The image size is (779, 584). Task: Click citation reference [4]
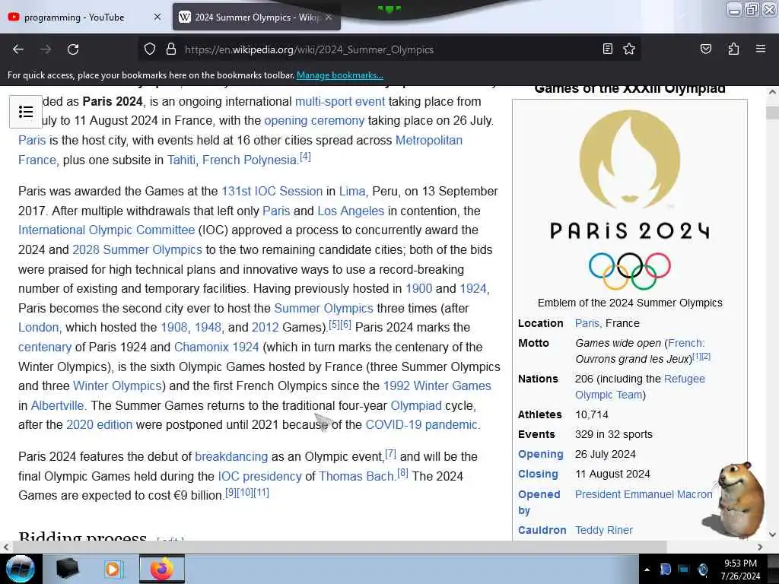pos(305,157)
